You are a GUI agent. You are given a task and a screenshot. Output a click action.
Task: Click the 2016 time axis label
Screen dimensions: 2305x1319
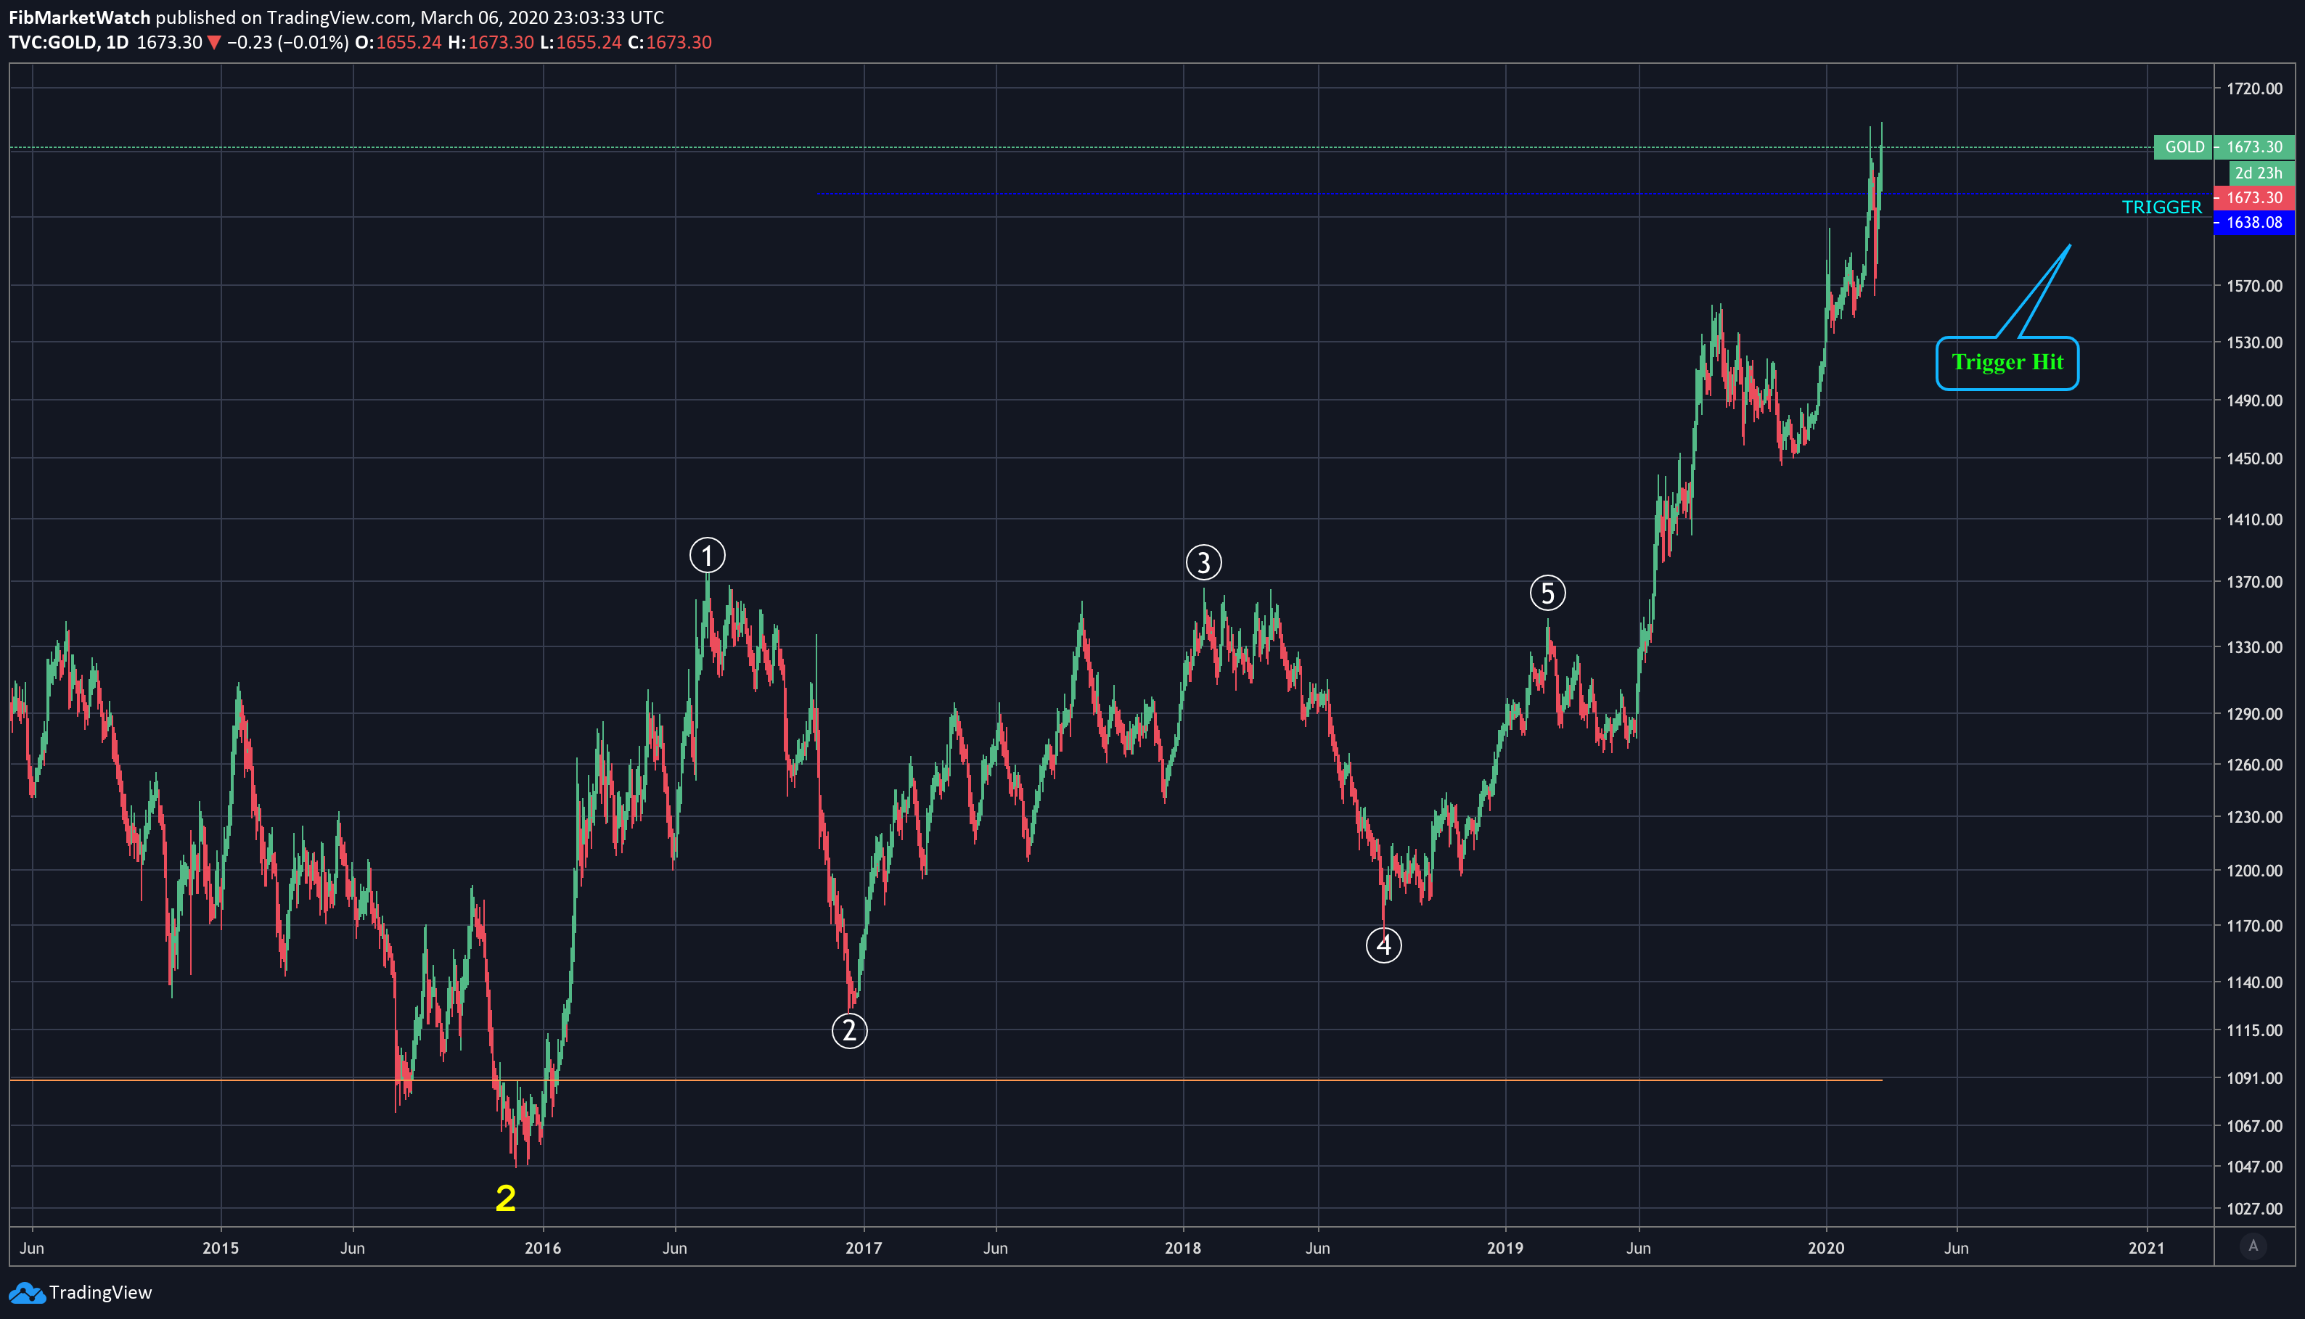coord(543,1249)
